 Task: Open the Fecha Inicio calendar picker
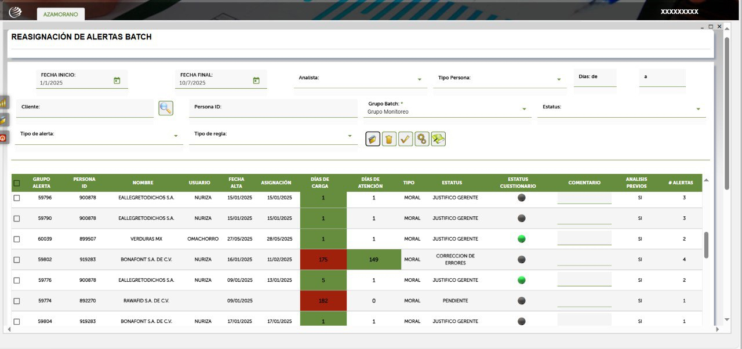pos(117,81)
